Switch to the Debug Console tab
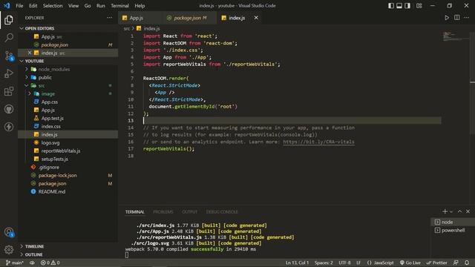The image size is (475, 267). pyautogui.click(x=222, y=211)
